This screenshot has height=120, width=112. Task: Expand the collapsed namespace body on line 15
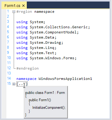pyautogui.click(x=14, y=84)
